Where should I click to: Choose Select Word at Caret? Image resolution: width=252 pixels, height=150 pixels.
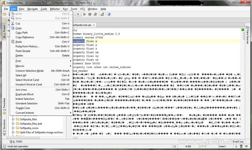[x=41, y=80]
